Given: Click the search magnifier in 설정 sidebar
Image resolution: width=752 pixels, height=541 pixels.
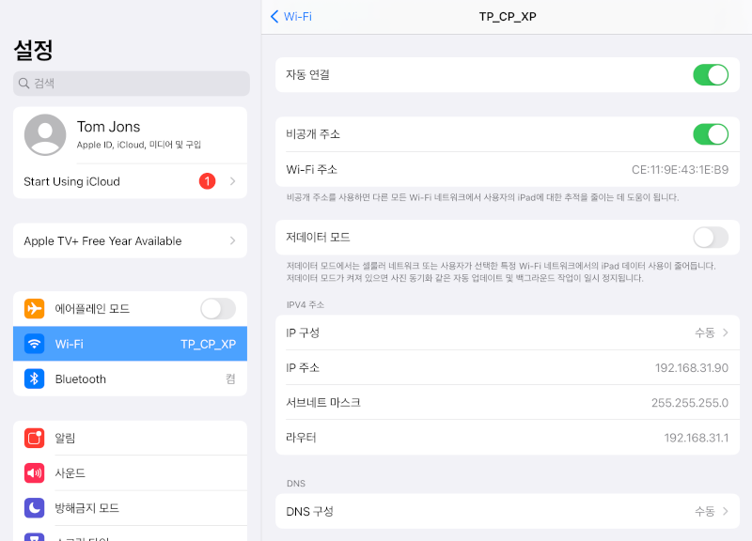Looking at the screenshot, I should click(23, 84).
